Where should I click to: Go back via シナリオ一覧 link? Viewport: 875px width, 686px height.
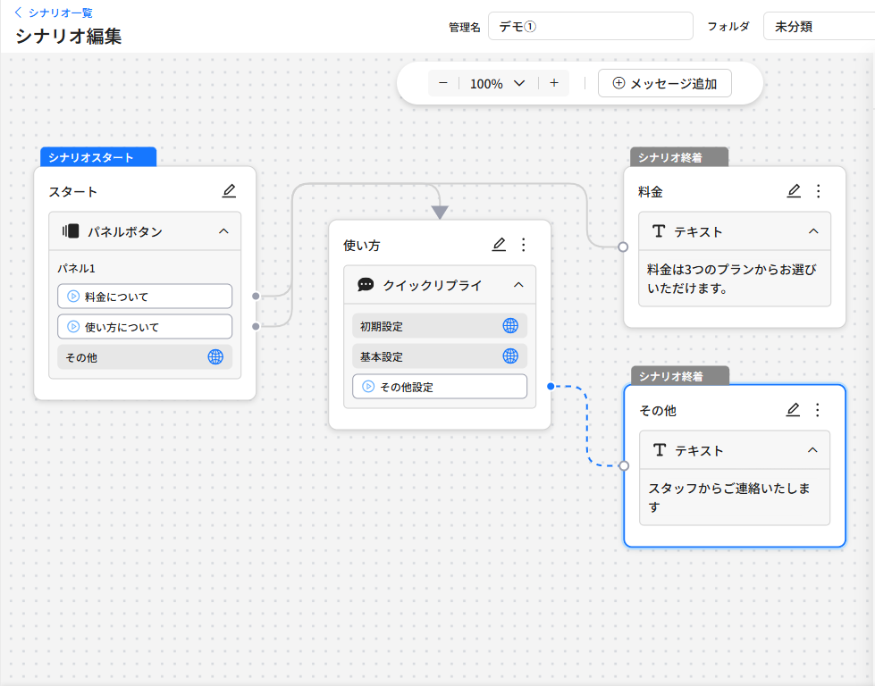(54, 13)
